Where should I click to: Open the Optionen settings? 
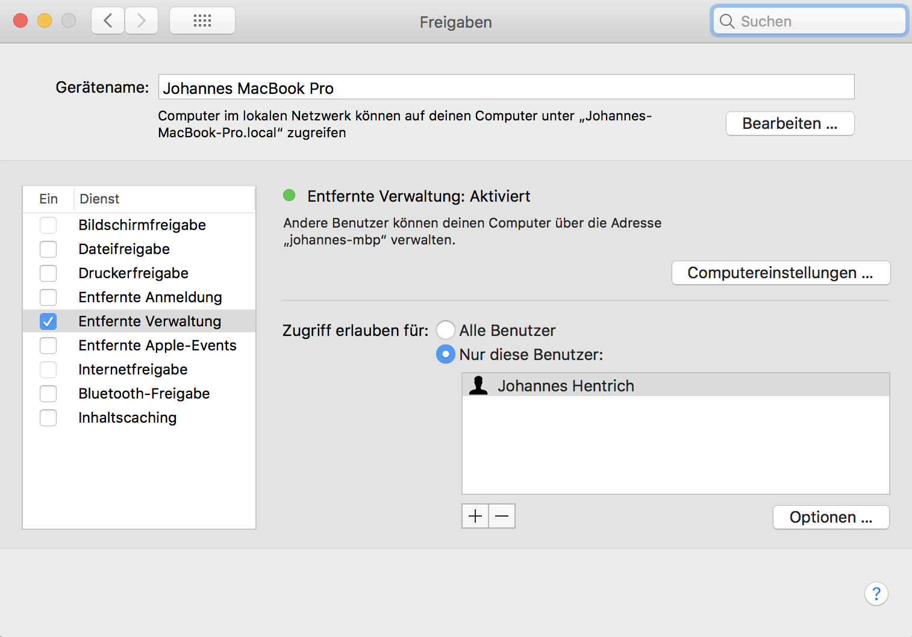(831, 517)
